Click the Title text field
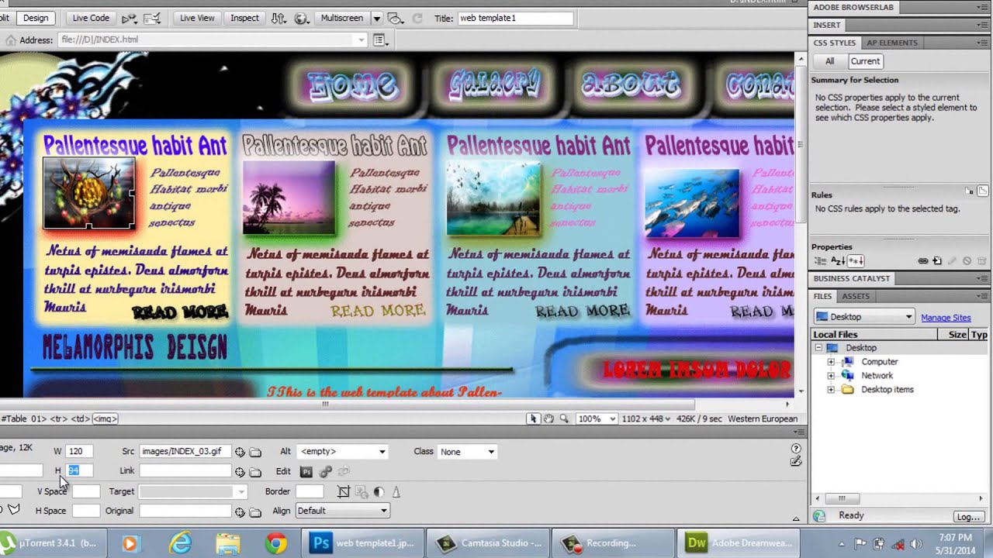Image resolution: width=993 pixels, height=558 pixels. click(x=516, y=18)
